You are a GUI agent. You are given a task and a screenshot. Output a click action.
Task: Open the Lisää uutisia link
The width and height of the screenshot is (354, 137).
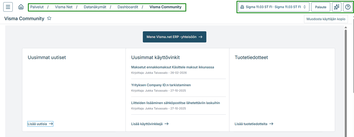tap(40, 124)
